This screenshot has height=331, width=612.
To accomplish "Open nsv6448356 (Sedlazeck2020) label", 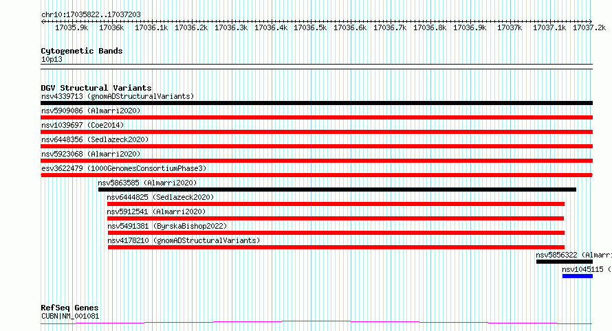I will [x=95, y=139].
